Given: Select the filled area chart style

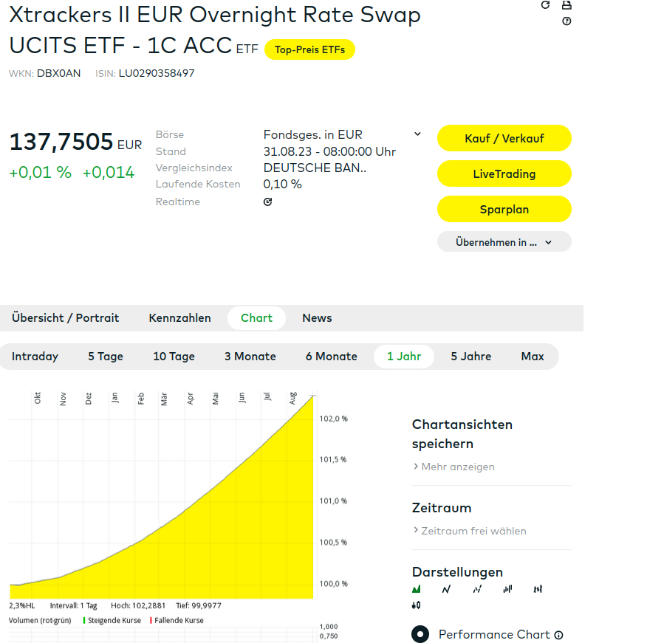Looking at the screenshot, I should [x=417, y=589].
